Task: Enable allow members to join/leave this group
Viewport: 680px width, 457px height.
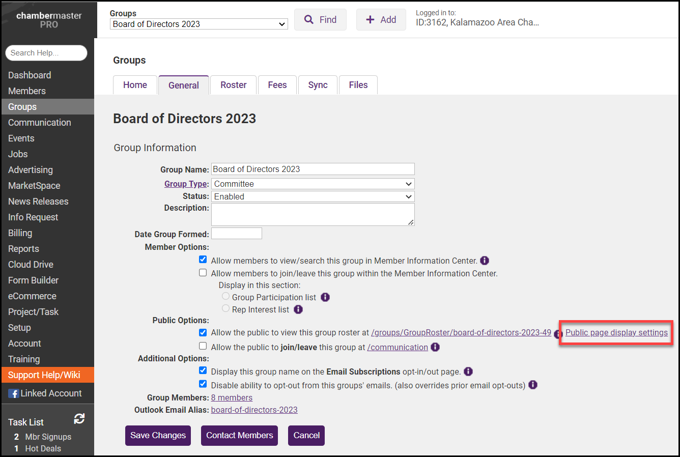Action: (203, 273)
